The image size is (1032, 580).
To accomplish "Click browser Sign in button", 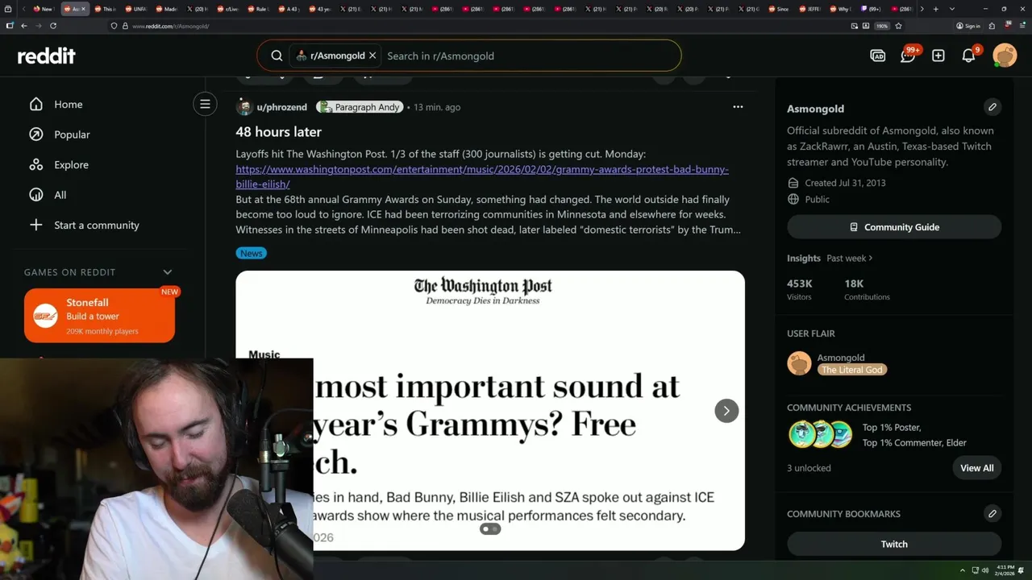I will pos(968,26).
